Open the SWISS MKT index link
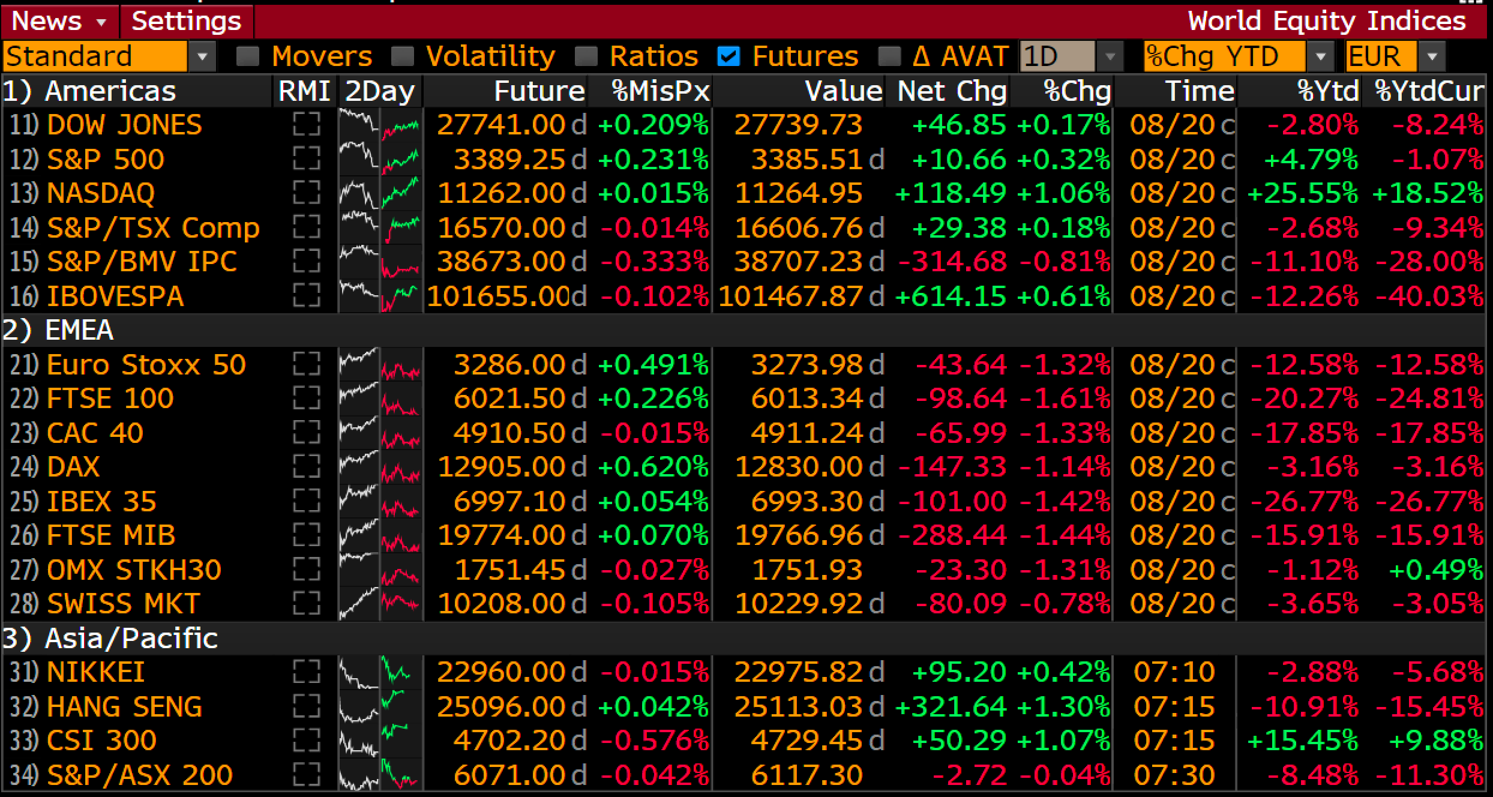This screenshot has height=797, width=1493. coord(123,604)
